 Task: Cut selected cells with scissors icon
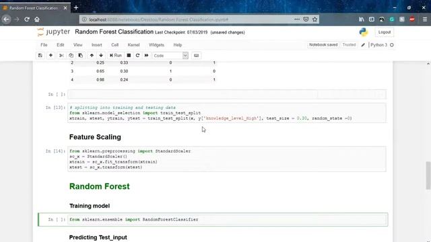[x=61, y=55]
